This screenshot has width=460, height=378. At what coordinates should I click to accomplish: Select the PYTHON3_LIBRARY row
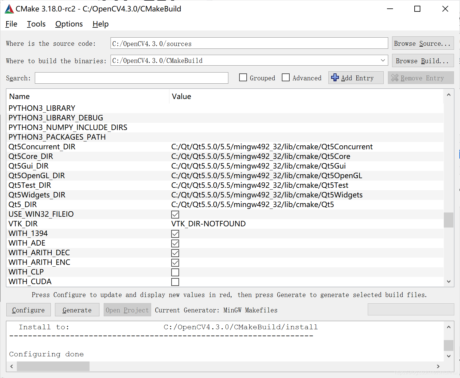tap(225, 108)
